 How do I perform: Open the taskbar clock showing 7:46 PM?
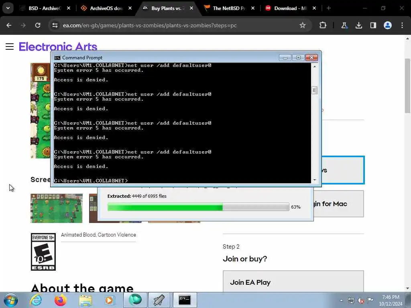click(391, 300)
